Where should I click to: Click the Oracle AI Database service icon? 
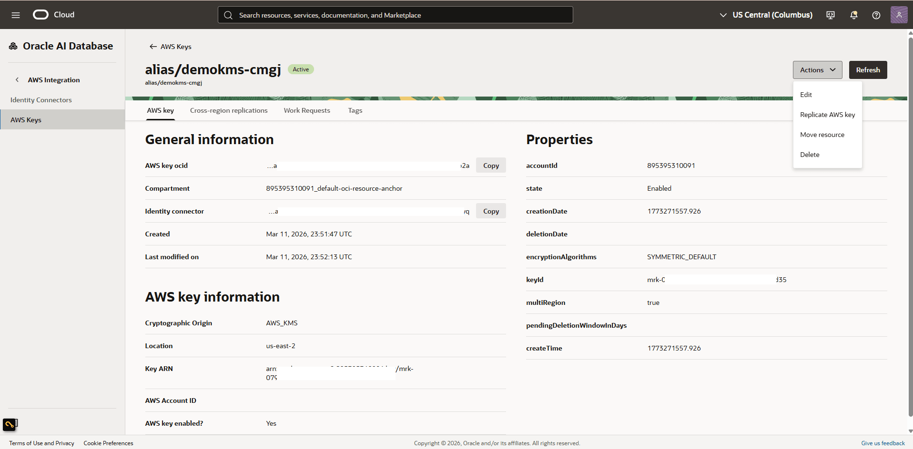pyautogui.click(x=13, y=46)
